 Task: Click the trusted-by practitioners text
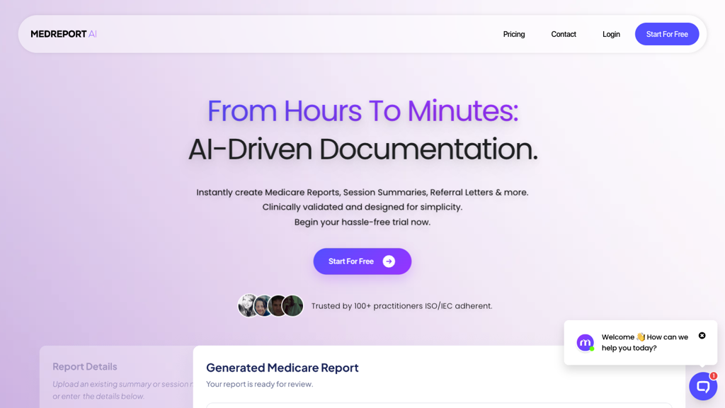(x=402, y=305)
